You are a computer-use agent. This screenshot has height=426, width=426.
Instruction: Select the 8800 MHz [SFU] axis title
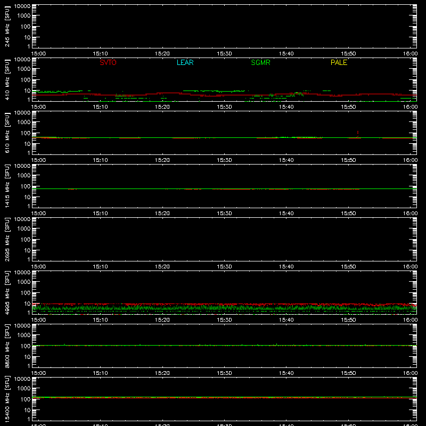click(7, 346)
